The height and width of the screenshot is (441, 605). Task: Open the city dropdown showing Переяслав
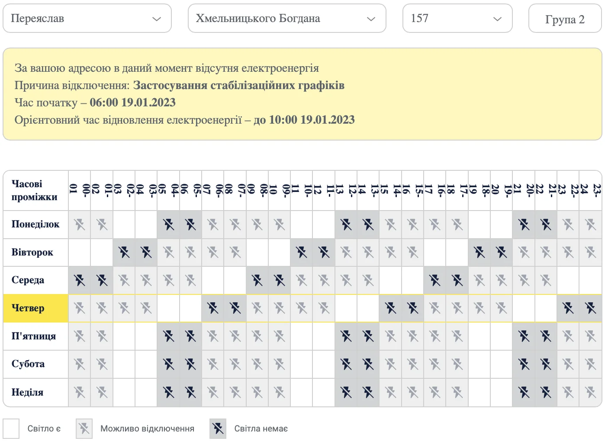[87, 18]
